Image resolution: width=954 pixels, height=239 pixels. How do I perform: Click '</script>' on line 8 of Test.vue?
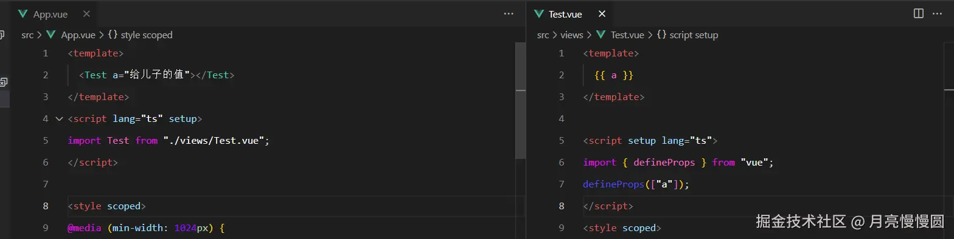click(608, 206)
